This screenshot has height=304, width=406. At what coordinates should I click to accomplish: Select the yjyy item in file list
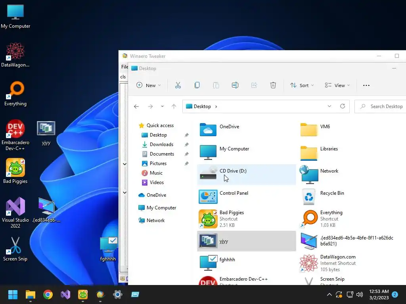click(x=246, y=241)
